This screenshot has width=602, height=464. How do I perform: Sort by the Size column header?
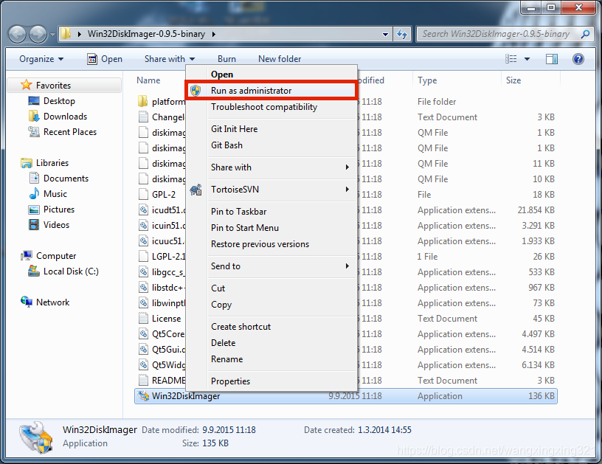click(513, 80)
